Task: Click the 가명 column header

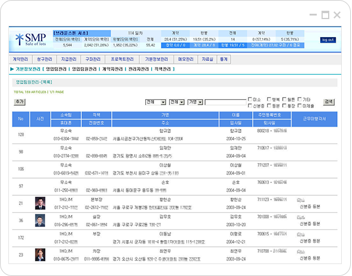Action: 165,115
